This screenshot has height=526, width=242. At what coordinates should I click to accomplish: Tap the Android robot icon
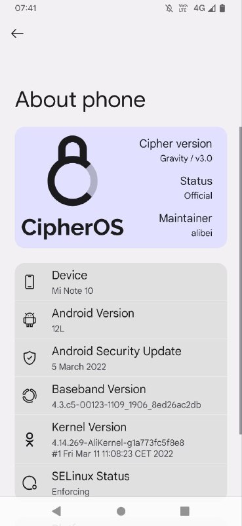point(30,320)
